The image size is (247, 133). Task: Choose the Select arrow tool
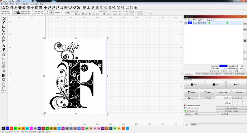[x=4, y=19]
